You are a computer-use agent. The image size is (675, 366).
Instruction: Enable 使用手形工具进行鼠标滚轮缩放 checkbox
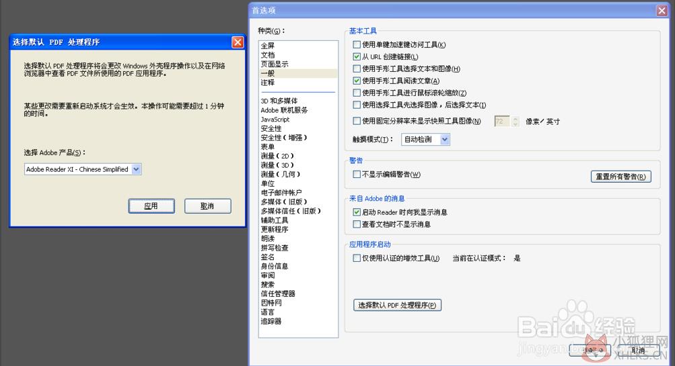[357, 93]
